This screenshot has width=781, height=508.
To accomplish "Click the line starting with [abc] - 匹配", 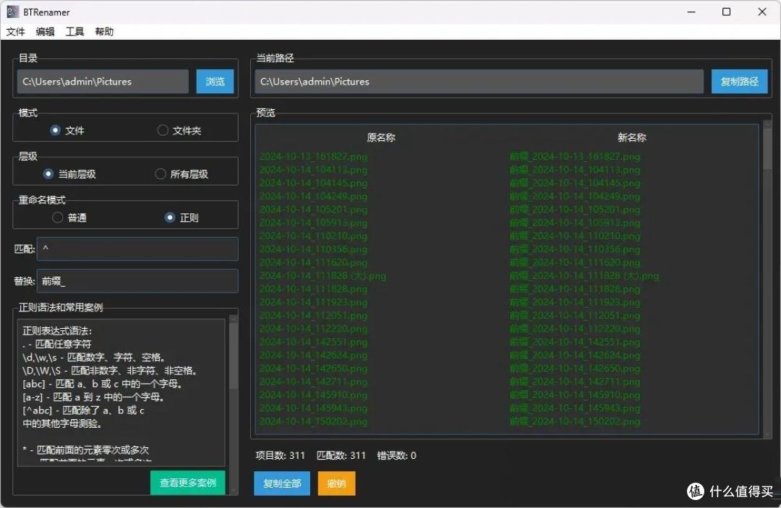I will pos(102,384).
